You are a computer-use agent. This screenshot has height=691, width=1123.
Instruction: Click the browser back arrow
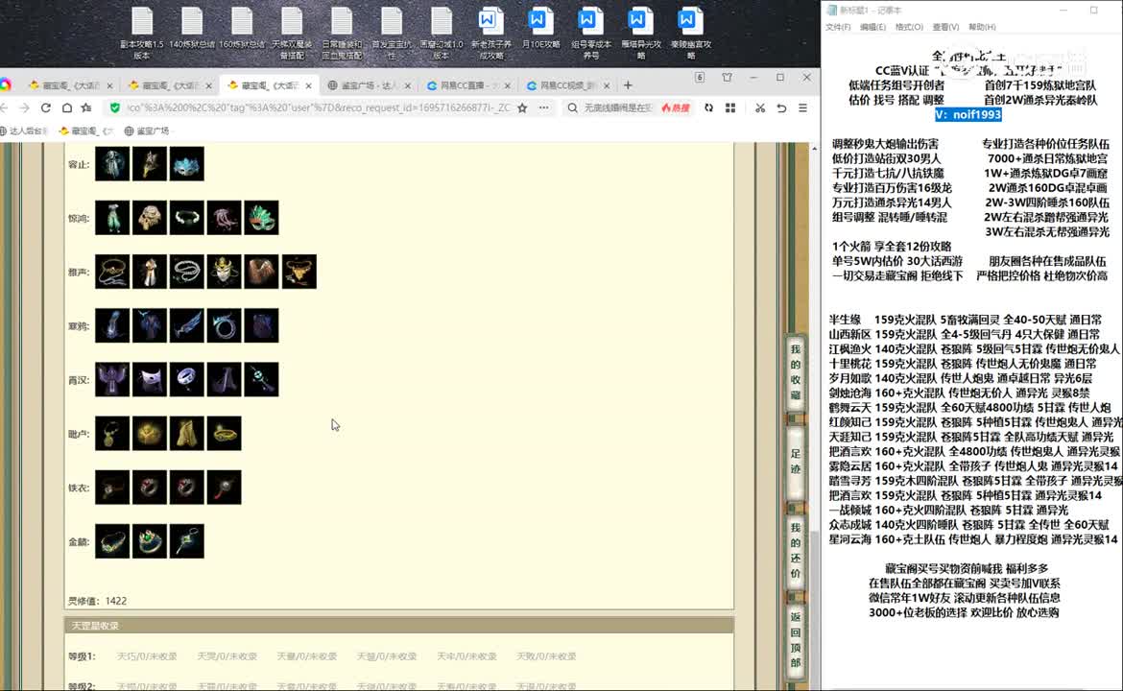click(4, 107)
